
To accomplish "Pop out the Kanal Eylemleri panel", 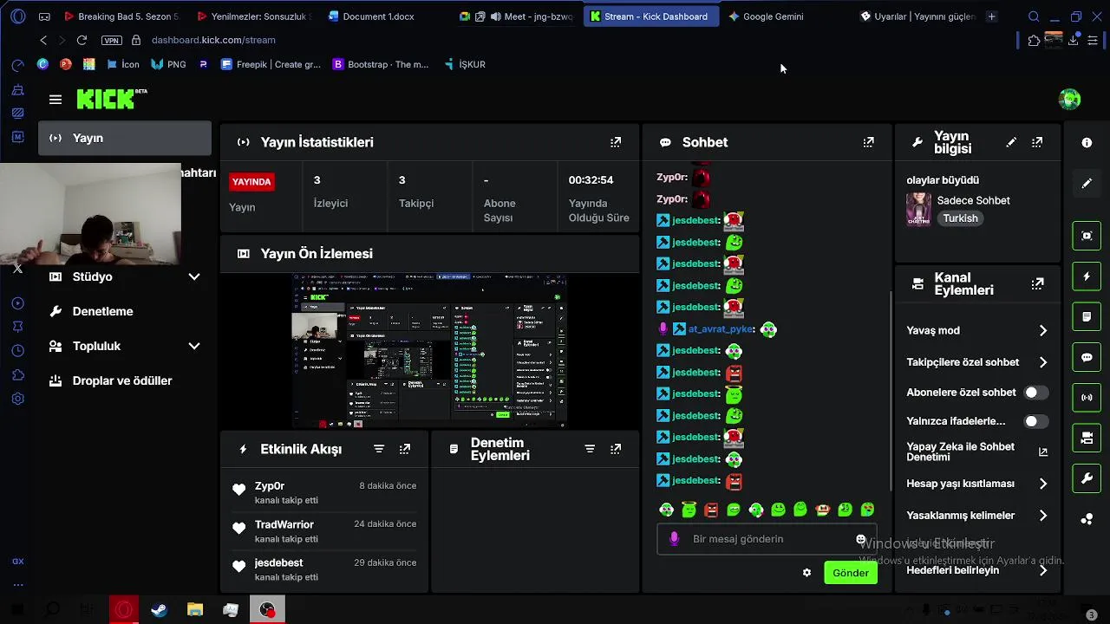I will click(x=1037, y=283).
